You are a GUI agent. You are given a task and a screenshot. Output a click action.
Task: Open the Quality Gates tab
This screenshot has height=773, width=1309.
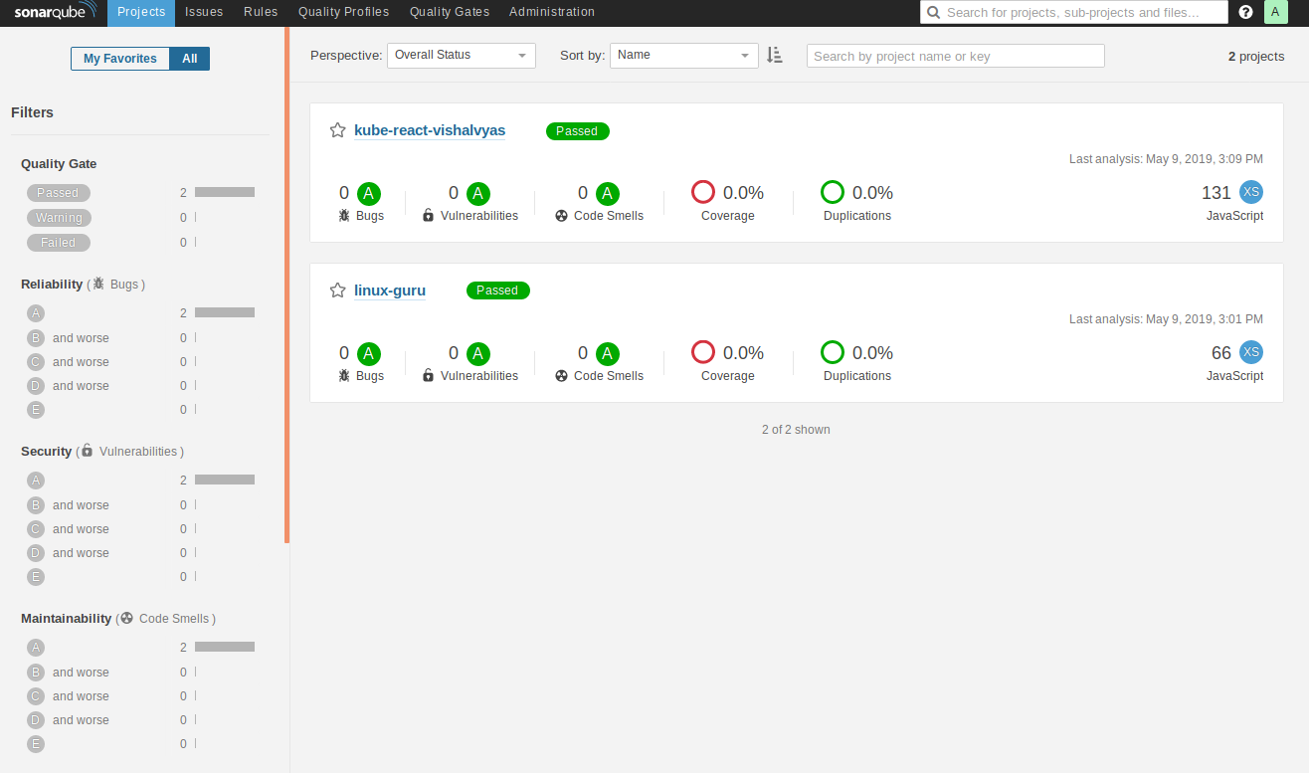(x=450, y=13)
